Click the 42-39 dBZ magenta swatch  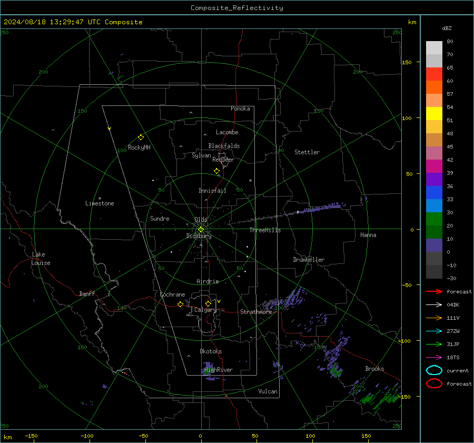tap(434, 166)
